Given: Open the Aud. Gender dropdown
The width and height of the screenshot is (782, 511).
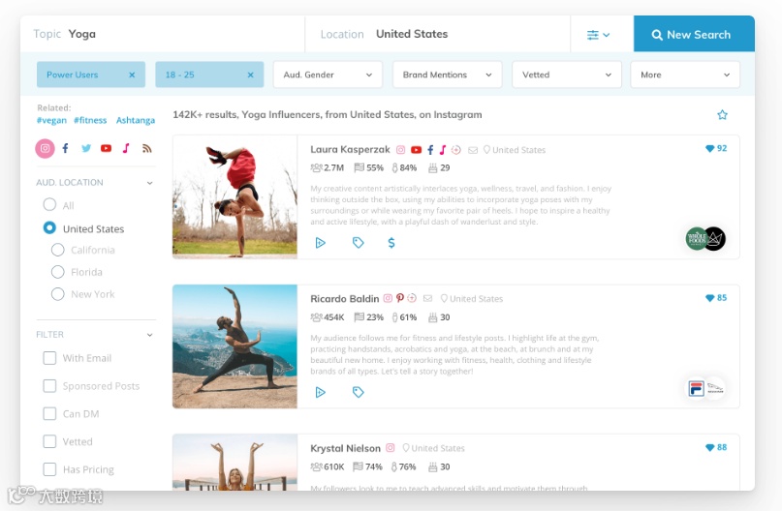Looking at the screenshot, I should click(x=328, y=75).
